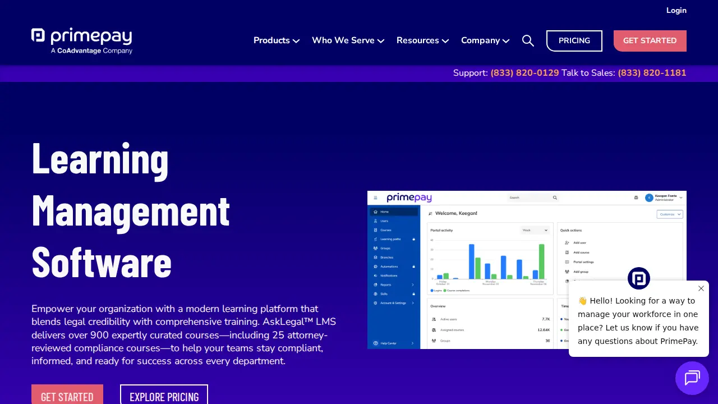This screenshot has height=404, width=718.
Task: Close the chat greeting popup
Action: [x=701, y=288]
